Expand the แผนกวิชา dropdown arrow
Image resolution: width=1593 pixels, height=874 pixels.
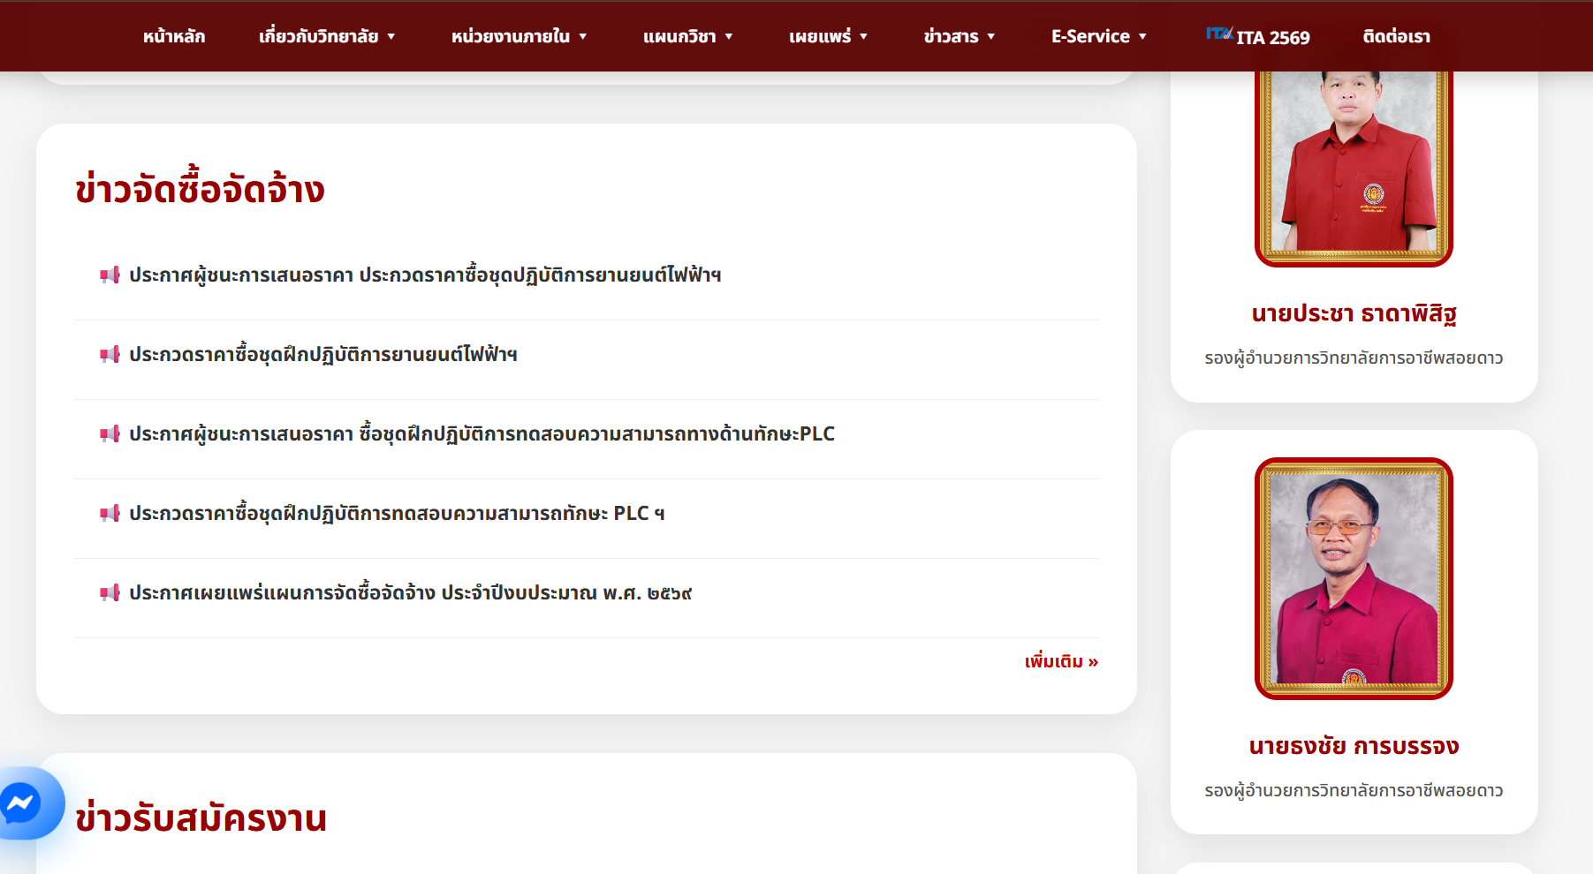tap(729, 37)
